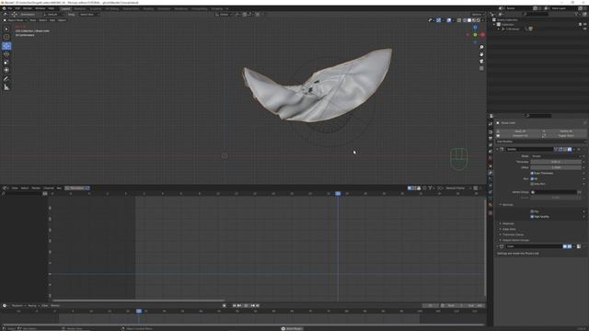Click the viewport pan hand gizmo
589x331 pixels.
(481, 54)
